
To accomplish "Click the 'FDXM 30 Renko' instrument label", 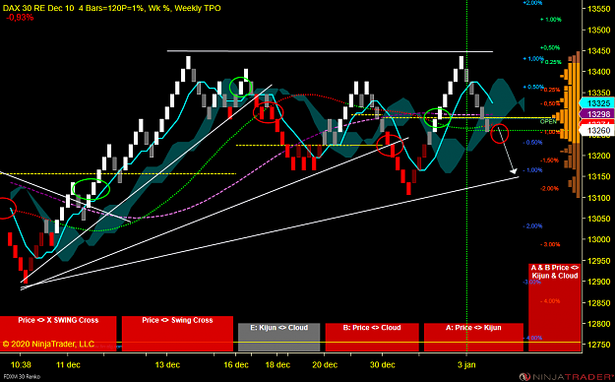I will tap(21, 377).
